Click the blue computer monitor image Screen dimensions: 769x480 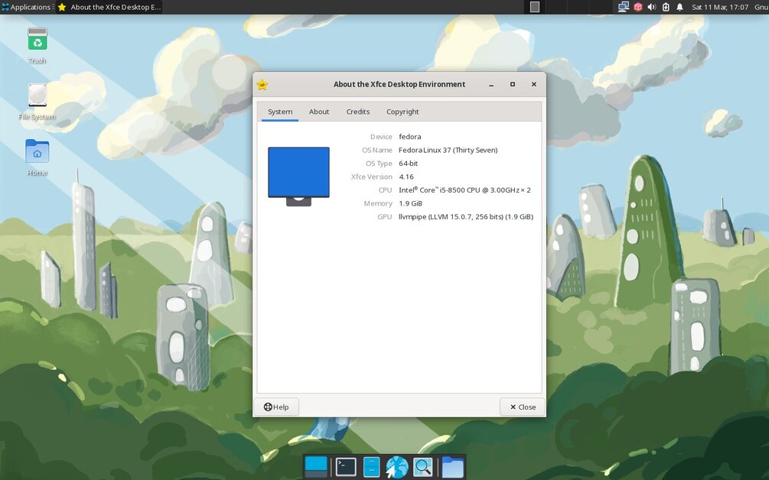pos(298,177)
